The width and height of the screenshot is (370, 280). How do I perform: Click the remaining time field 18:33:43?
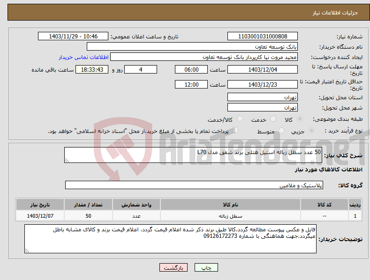(x=92, y=69)
